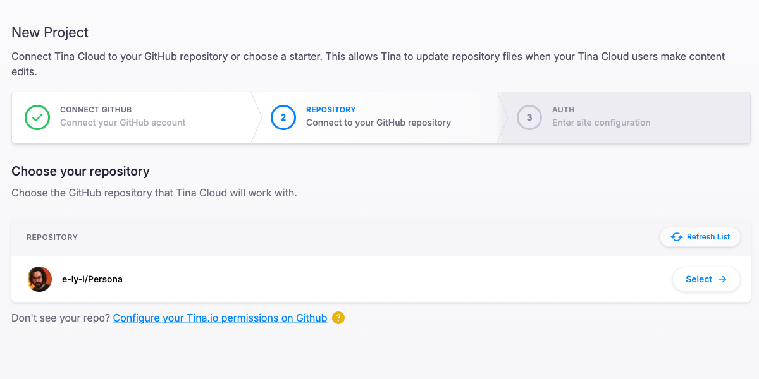Click the Choose your repository heading

pyautogui.click(x=80, y=171)
